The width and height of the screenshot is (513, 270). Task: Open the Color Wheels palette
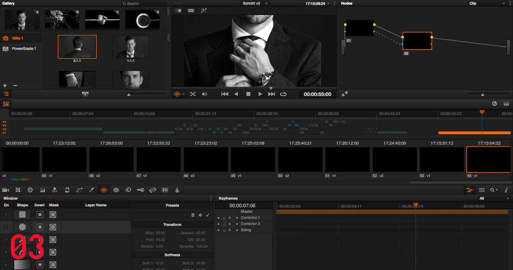coord(30,190)
